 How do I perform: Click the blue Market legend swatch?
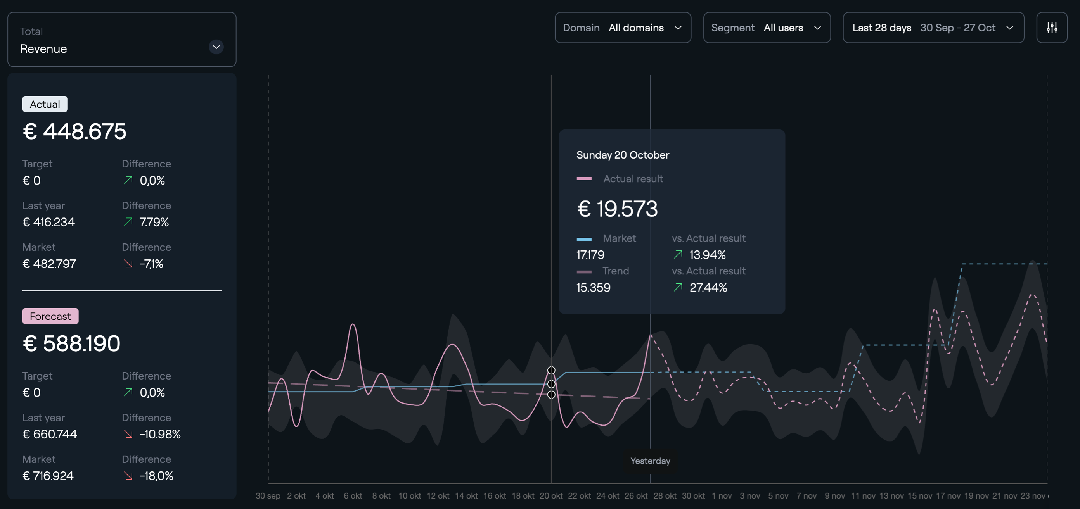point(584,239)
